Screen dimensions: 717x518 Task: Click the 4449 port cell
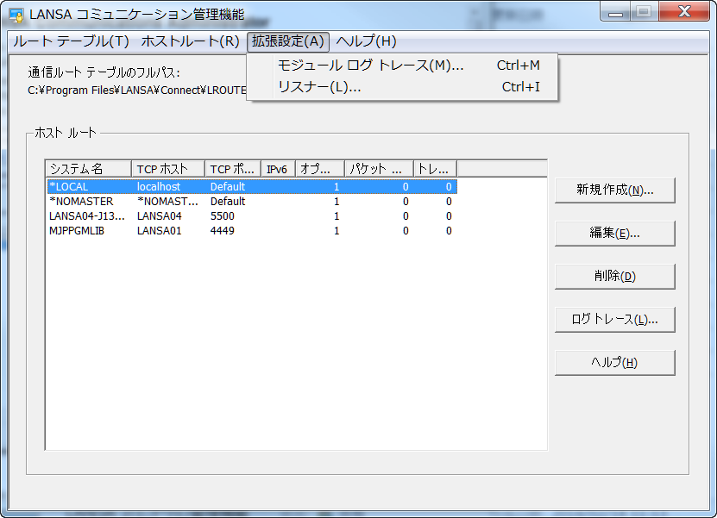pos(223,231)
